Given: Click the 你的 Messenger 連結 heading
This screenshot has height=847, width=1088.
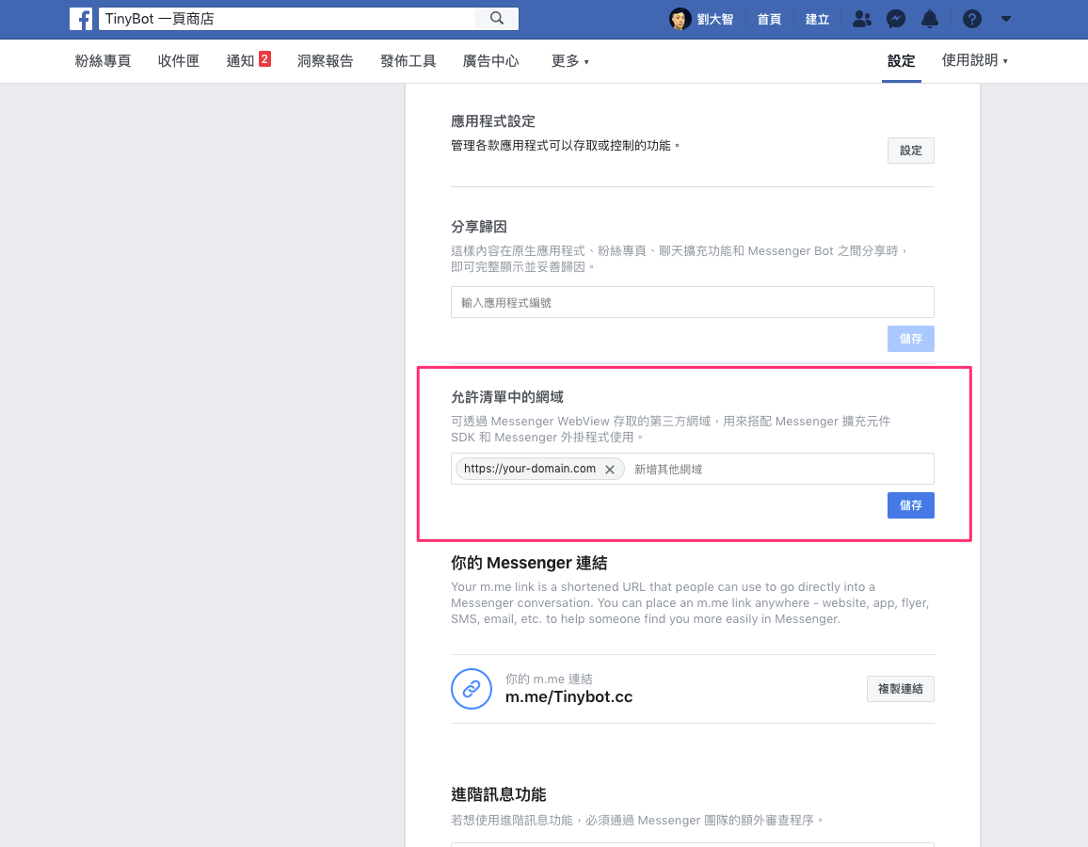Looking at the screenshot, I should (529, 563).
